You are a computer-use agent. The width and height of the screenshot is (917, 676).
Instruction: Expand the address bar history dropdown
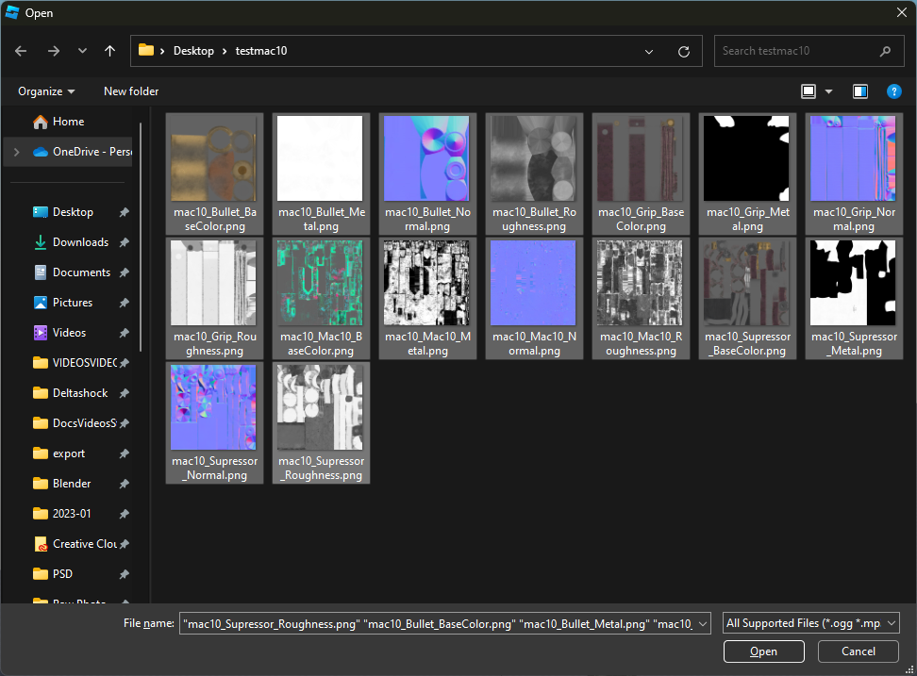648,51
